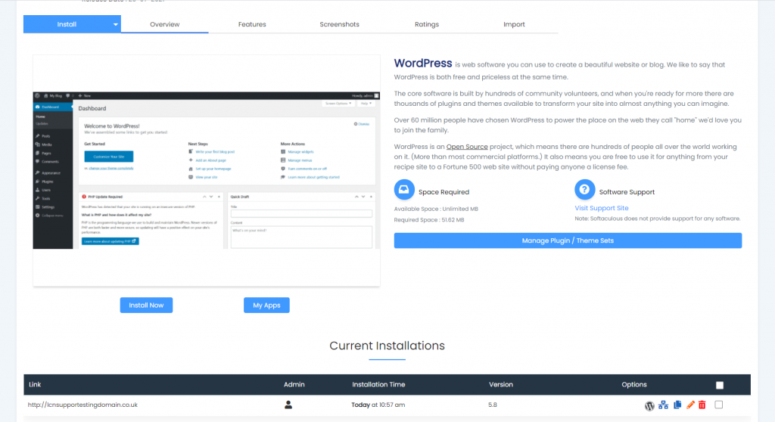Click the Space Required label
The height and width of the screenshot is (422, 775).
pyautogui.click(x=444, y=192)
